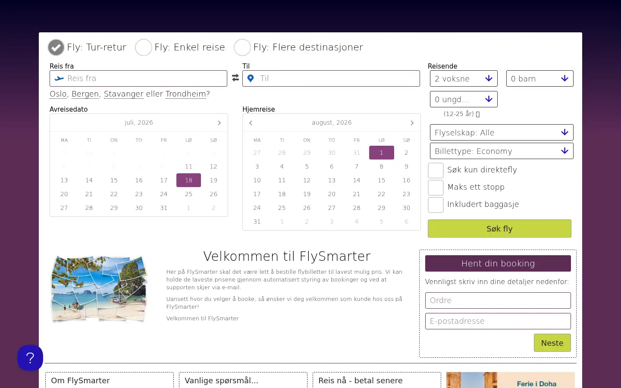Select July 31 in departure calendar
Screen dimensions: 621x388
(164, 208)
